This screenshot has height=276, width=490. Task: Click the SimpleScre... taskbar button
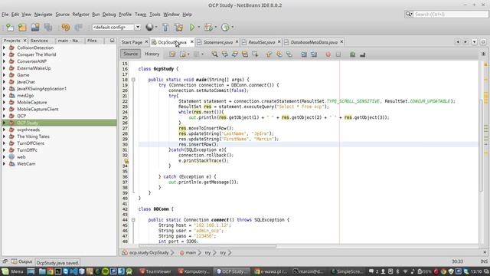pyautogui.click(x=348, y=271)
